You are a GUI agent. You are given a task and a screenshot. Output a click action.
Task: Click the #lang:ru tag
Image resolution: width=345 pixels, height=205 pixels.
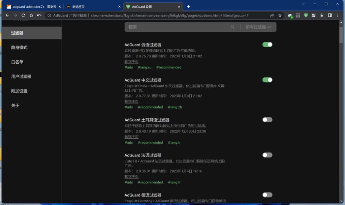145,67
